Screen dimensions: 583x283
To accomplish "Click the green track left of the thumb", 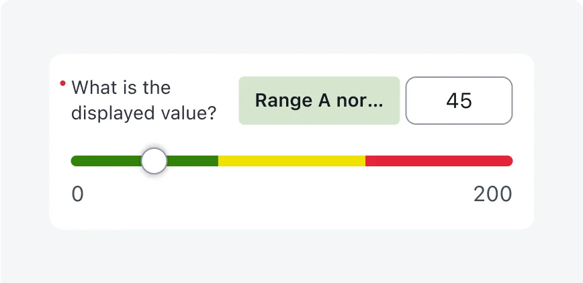I will [106, 161].
